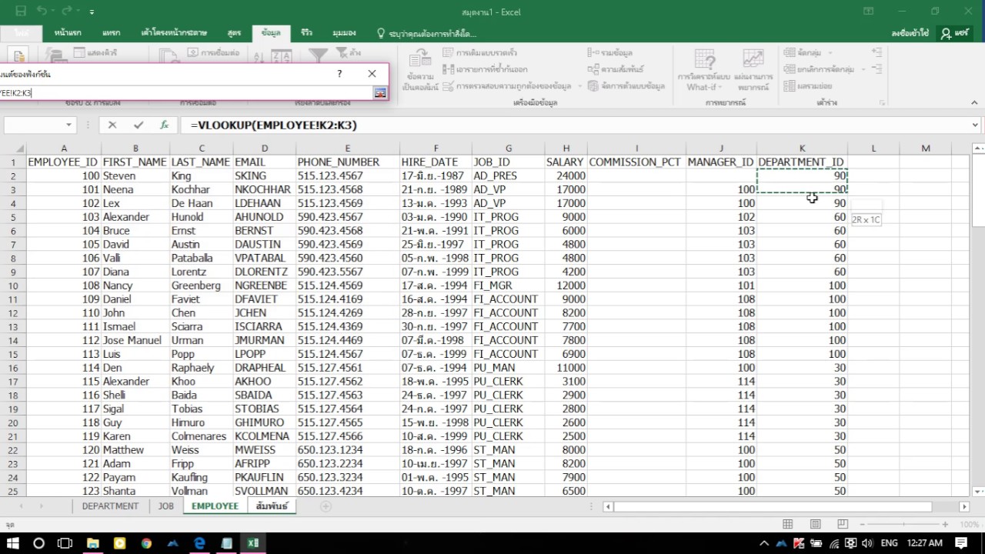Switch to the Insert ribbon tab

[111, 33]
